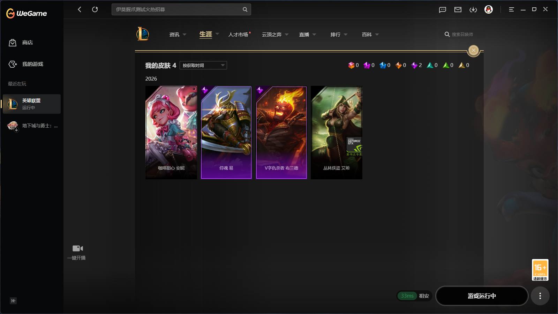Click the 搜索召唤师 search field
Image resolution: width=558 pixels, height=314 pixels.
[459, 34]
